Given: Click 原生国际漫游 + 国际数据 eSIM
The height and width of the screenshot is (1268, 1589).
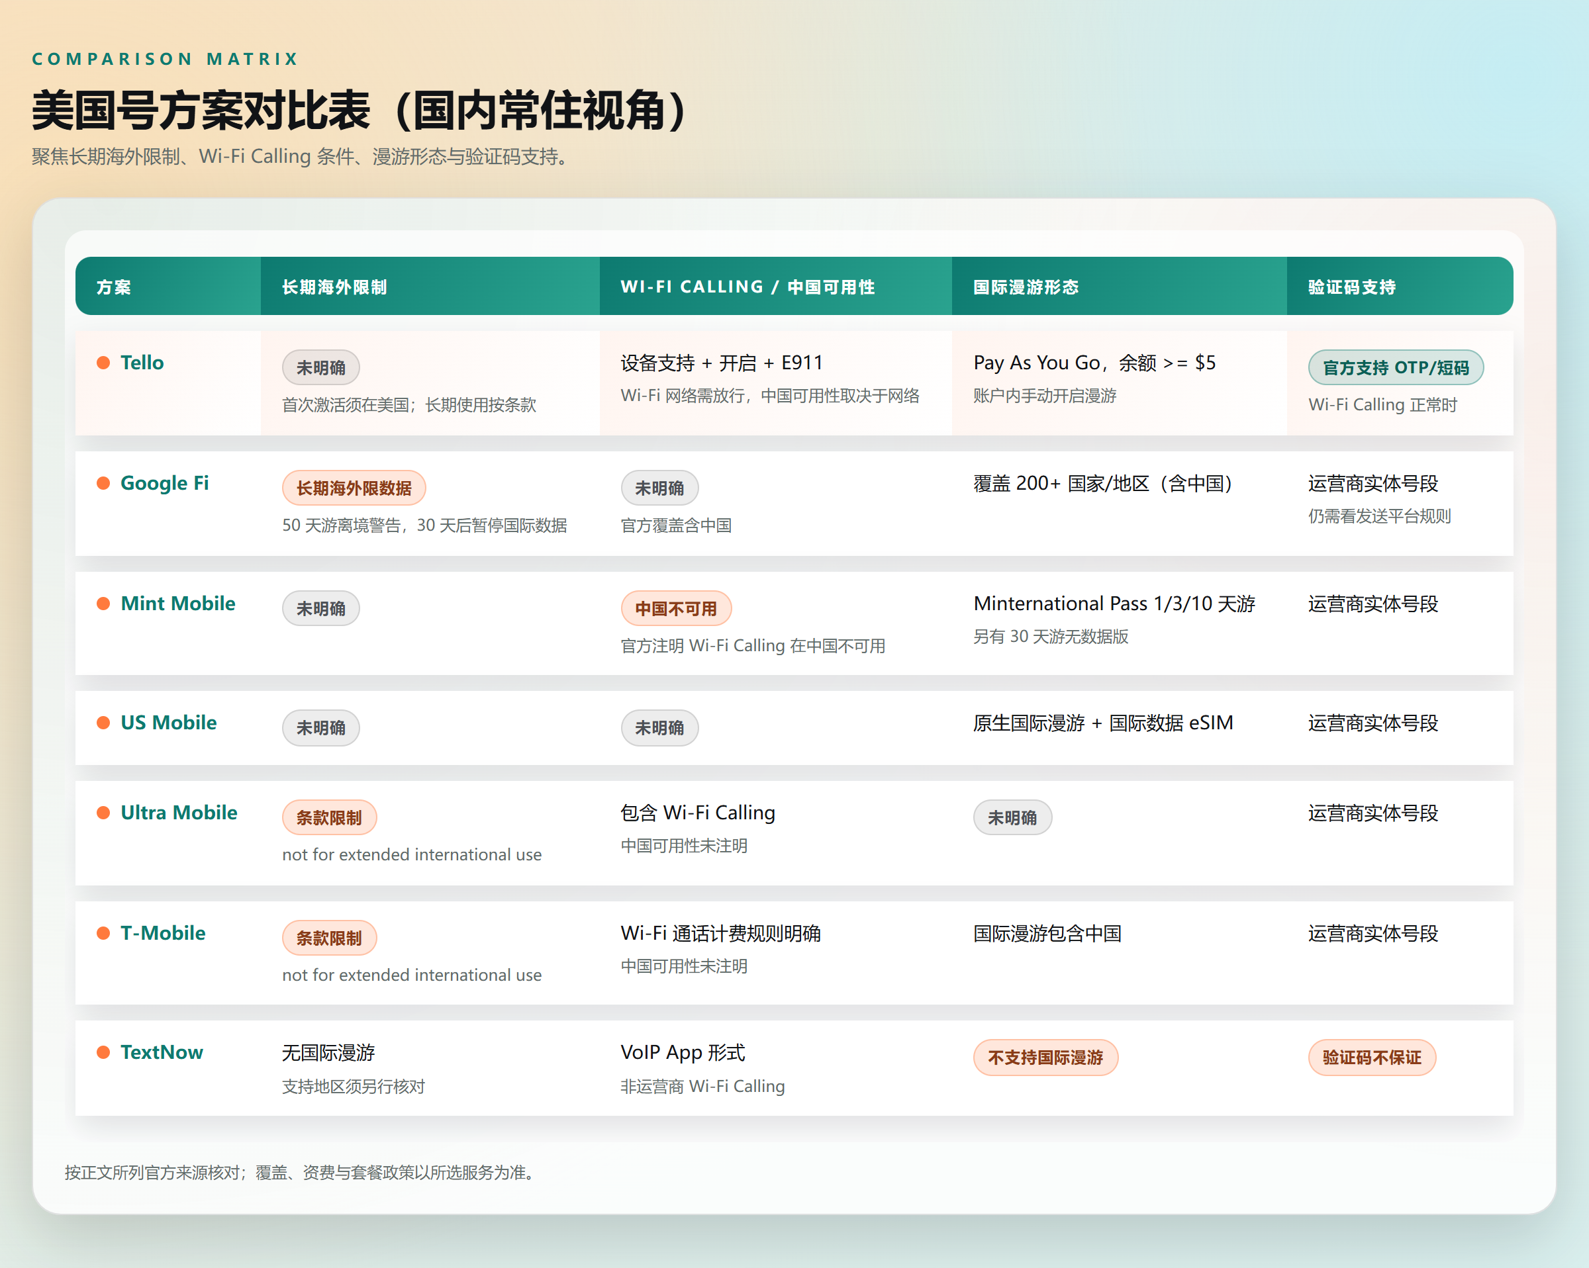Looking at the screenshot, I should click(x=1102, y=723).
